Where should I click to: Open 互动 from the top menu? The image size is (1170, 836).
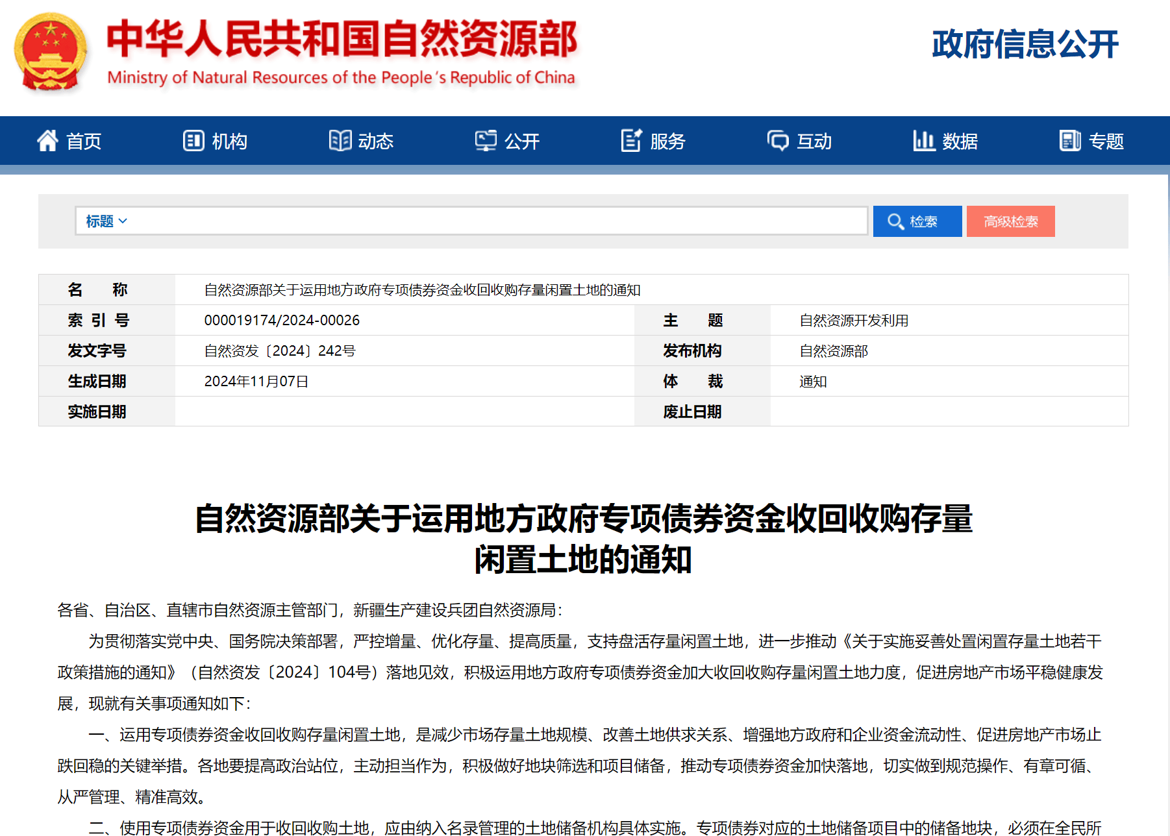pyautogui.click(x=799, y=141)
